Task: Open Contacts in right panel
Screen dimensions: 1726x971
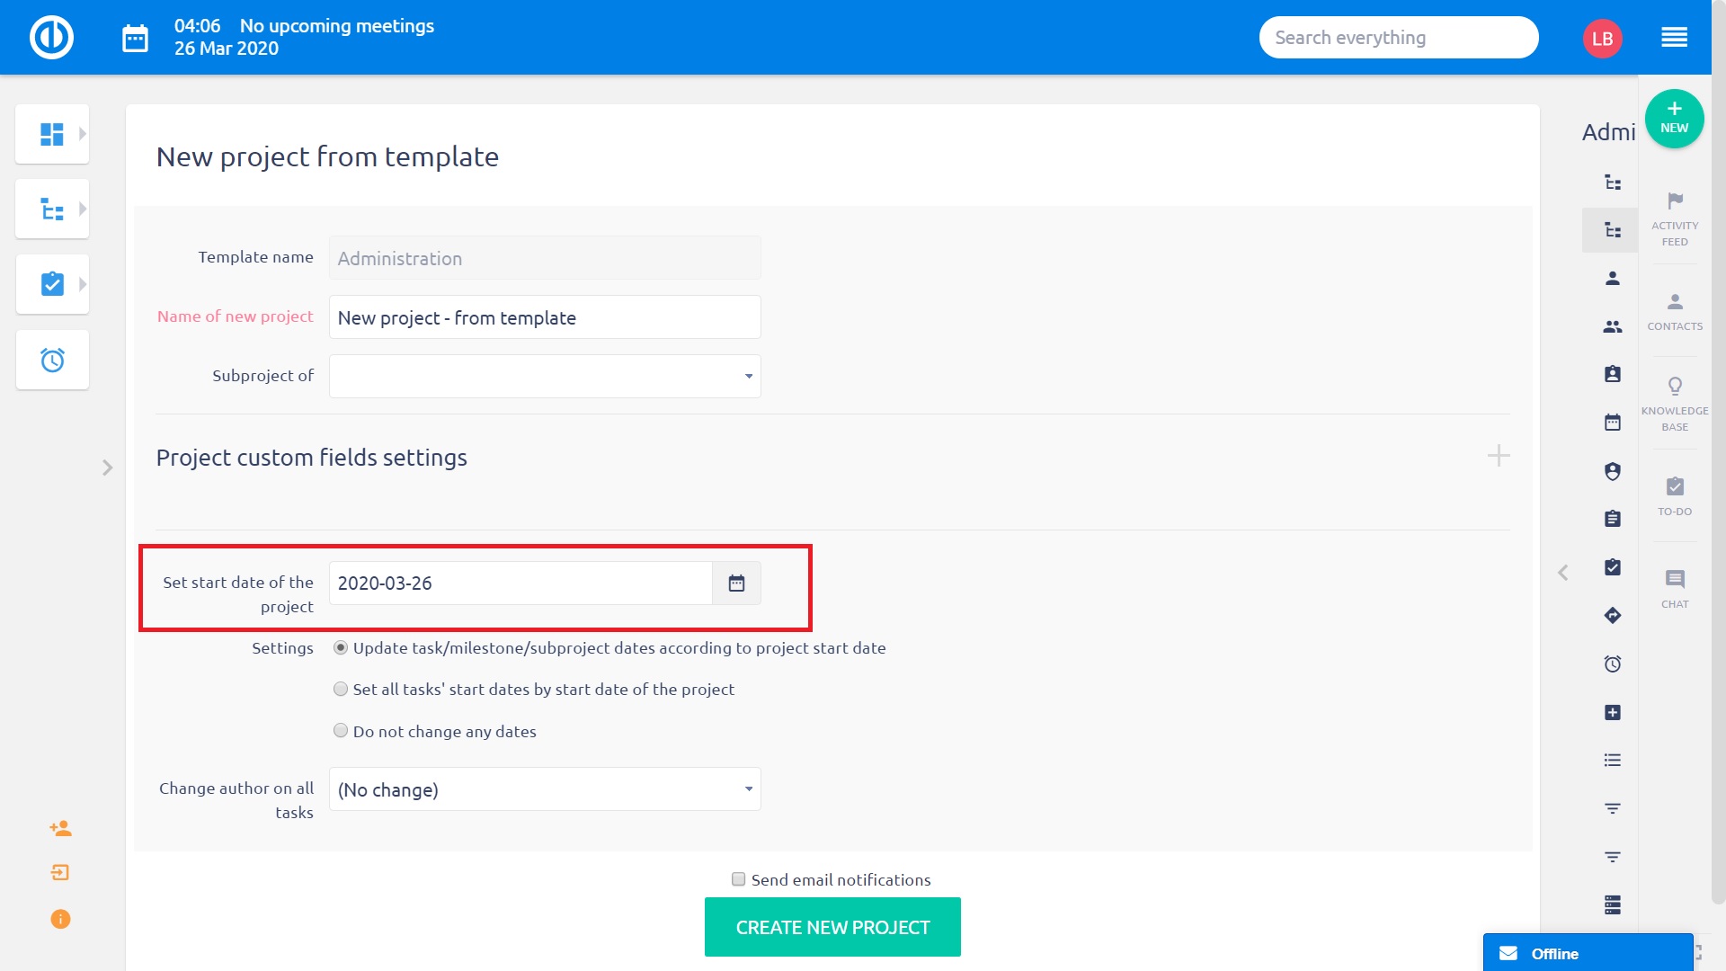Action: pos(1675,312)
